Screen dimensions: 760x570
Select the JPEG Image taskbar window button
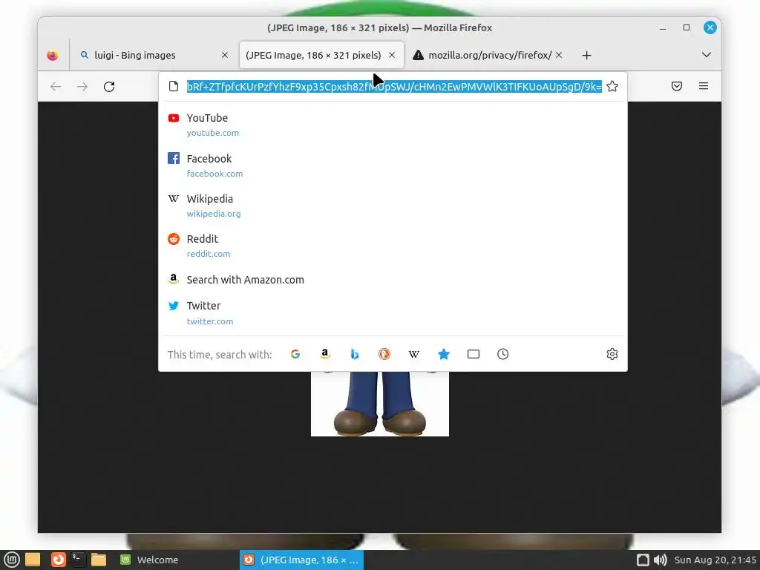click(x=301, y=560)
